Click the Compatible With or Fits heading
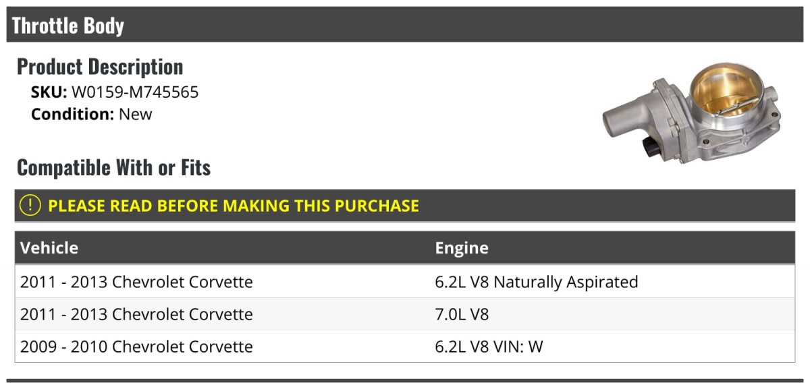This screenshot has width=810, height=389. click(x=114, y=168)
